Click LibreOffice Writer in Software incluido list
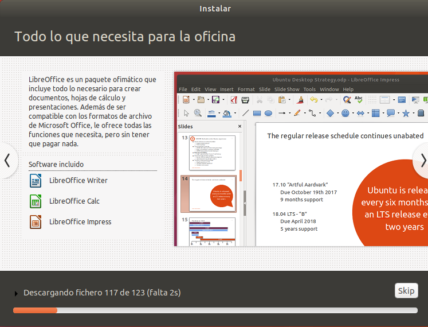This screenshot has height=327, width=428. [68, 181]
